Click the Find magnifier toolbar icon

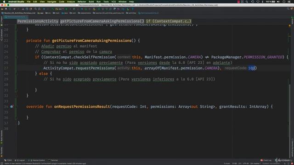(35, 9)
